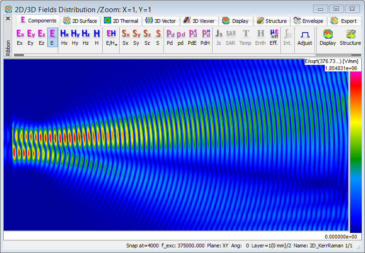
Task: Click the Adjust button
Action: tap(305, 37)
